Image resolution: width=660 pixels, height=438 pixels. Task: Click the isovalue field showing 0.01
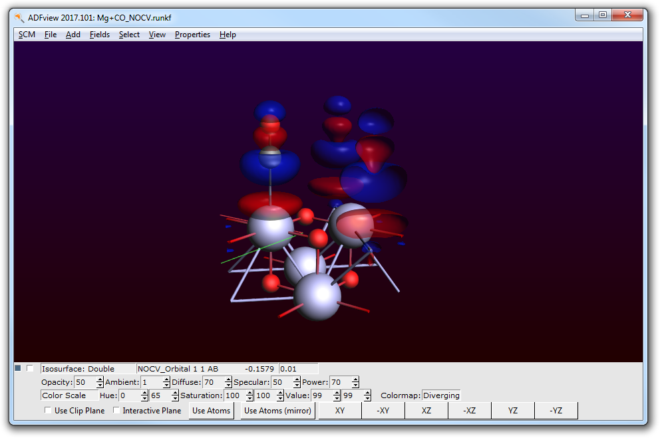[299, 369]
